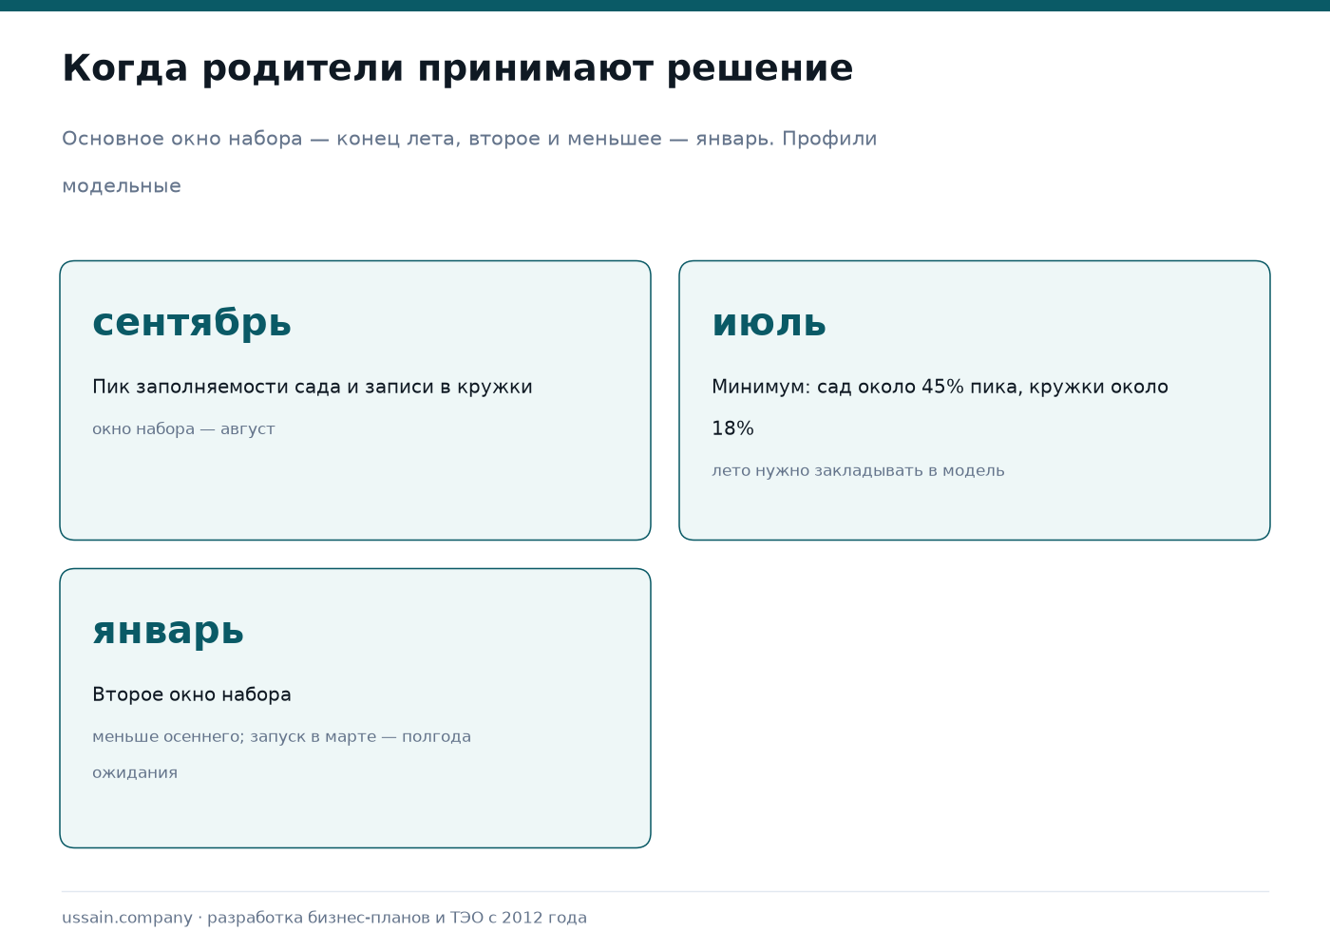This screenshot has height=950, width=1330.
Task: Click the note "лето нужно закладывать в модель"
Action: point(858,471)
